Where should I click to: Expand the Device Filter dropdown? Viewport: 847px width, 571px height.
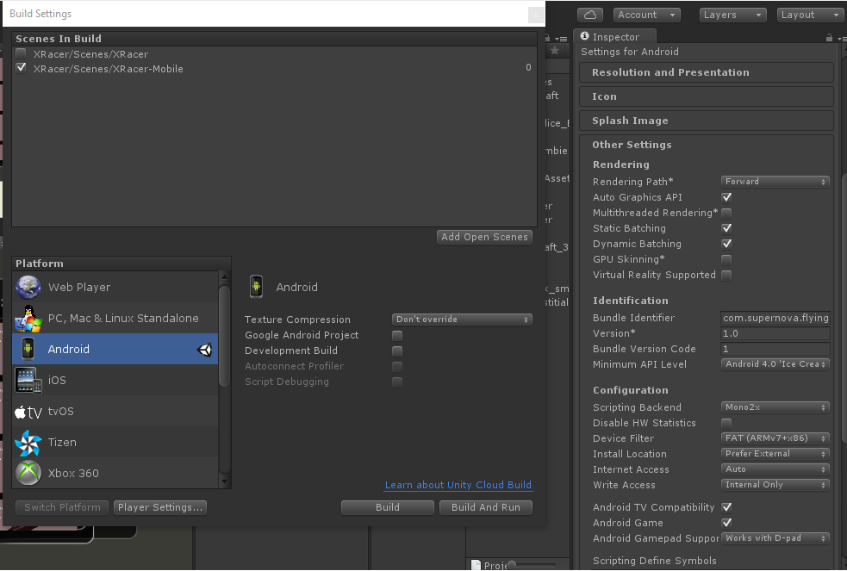[775, 438]
